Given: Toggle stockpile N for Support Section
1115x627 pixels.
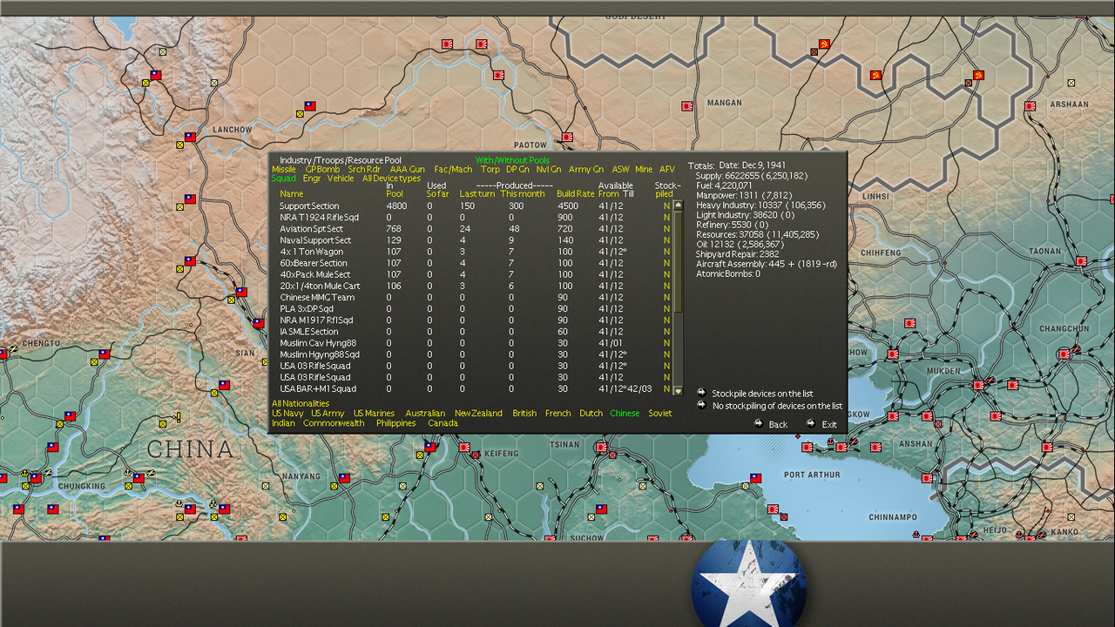Looking at the screenshot, I should (x=666, y=206).
